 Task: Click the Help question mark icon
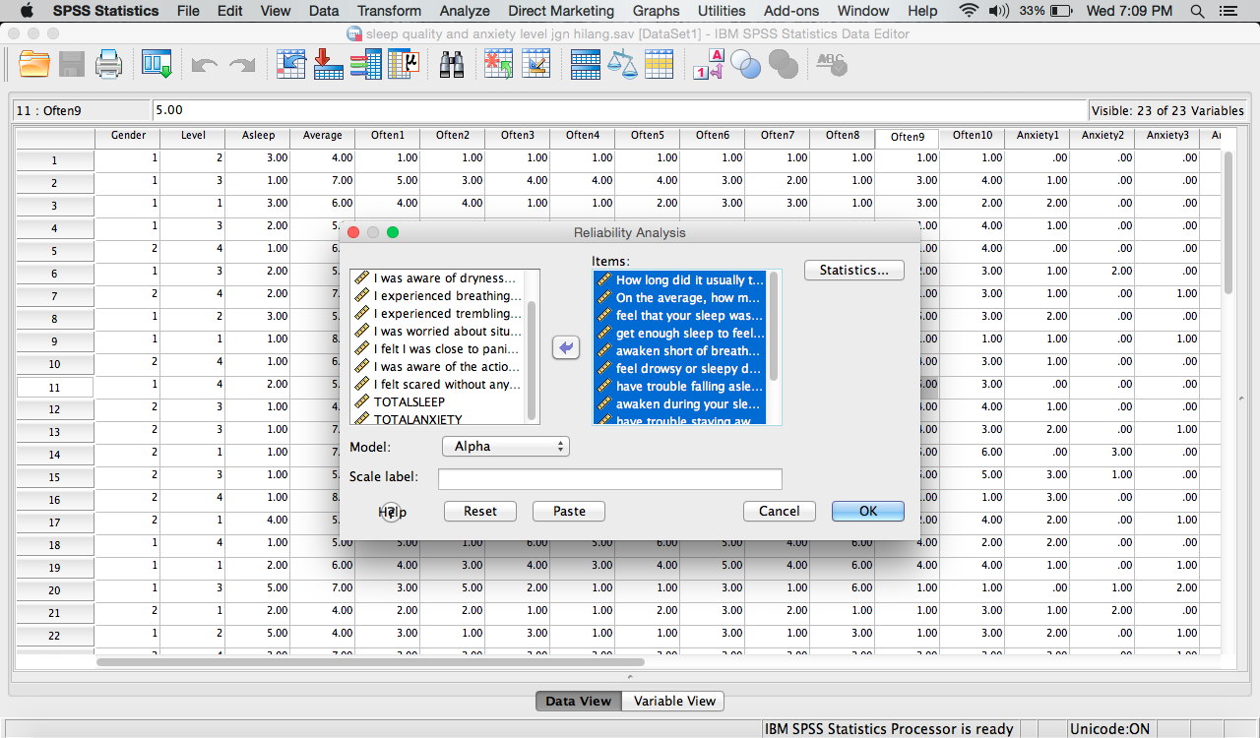point(391,512)
